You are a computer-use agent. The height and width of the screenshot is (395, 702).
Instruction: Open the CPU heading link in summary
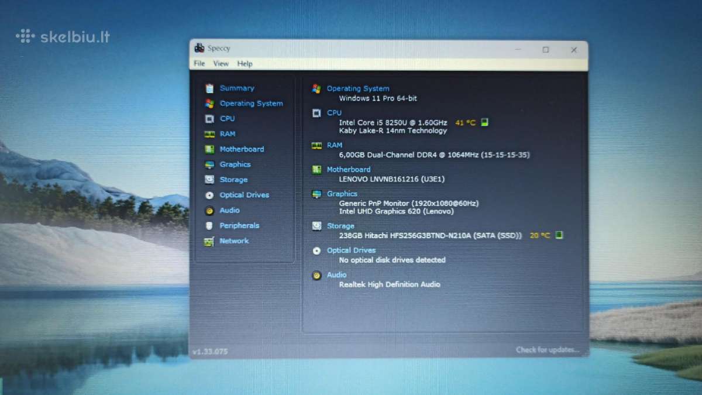point(334,112)
